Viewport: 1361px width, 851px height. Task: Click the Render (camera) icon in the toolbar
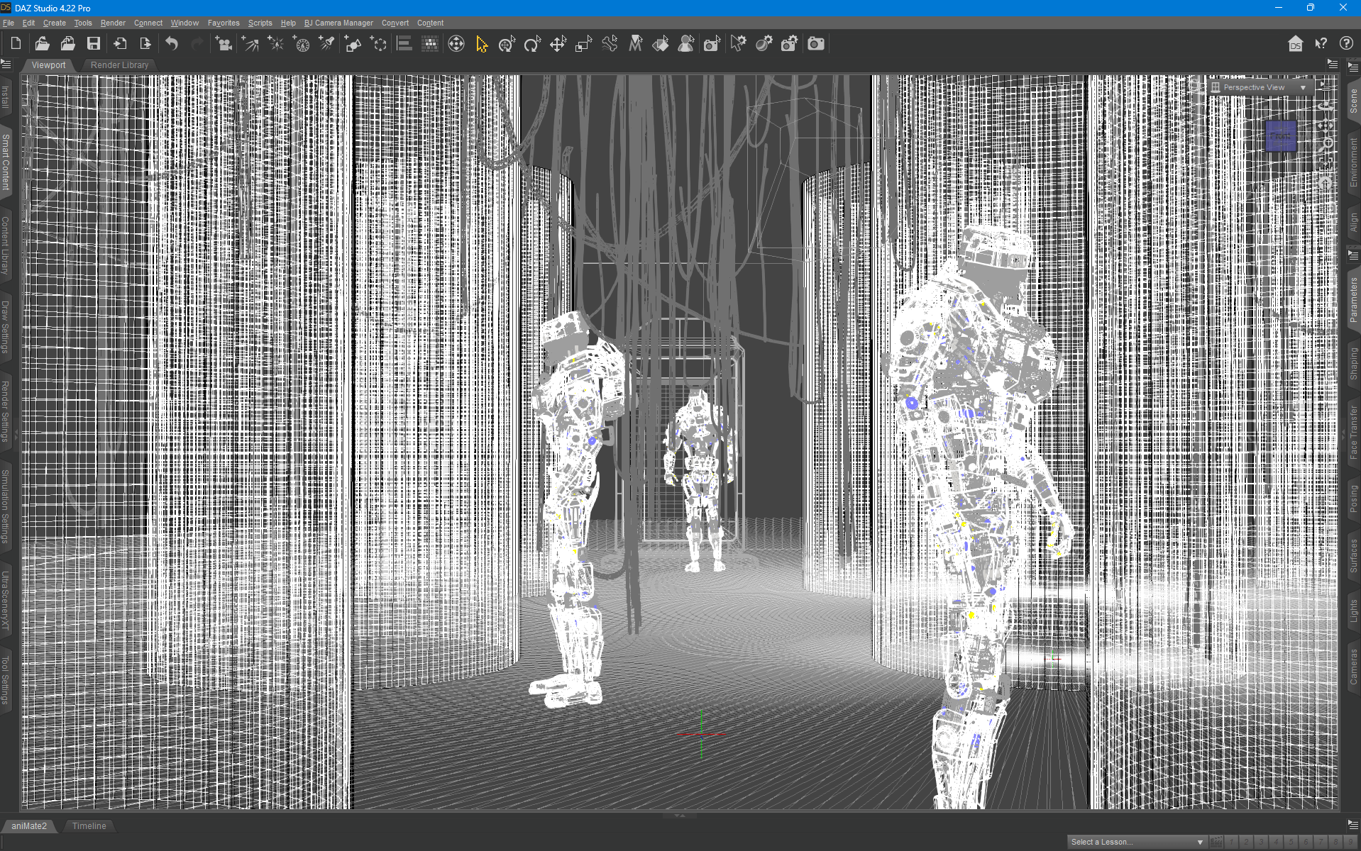coord(816,44)
